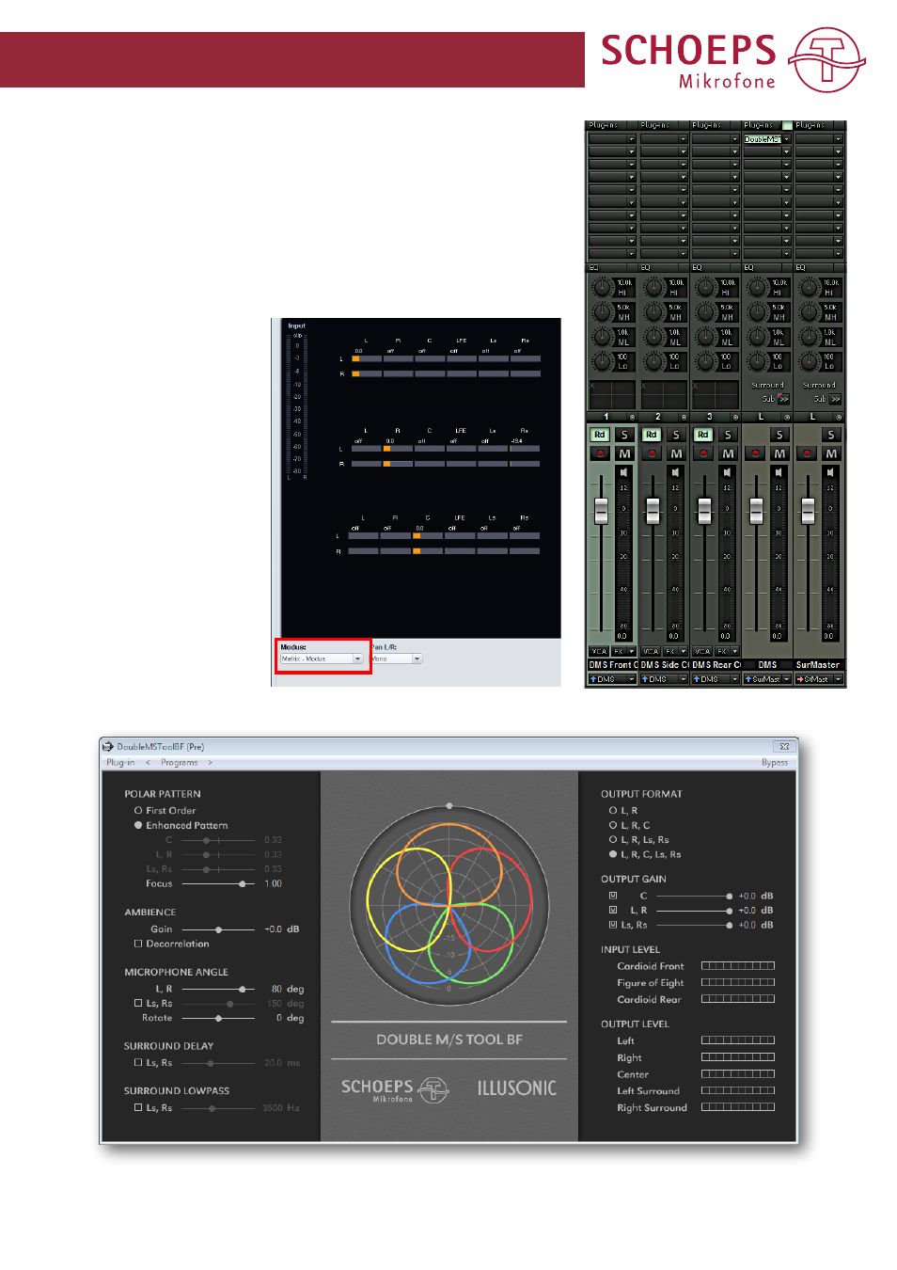The image size is (897, 1270).
Task: Enable Surround Delay Ls, Rs checkbox
Action: (x=138, y=1063)
